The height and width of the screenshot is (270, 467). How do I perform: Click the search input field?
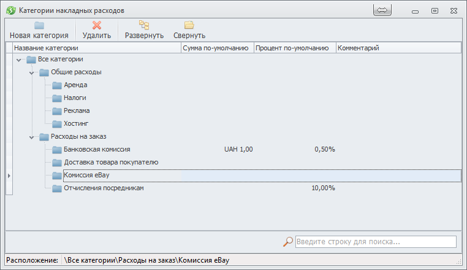[x=375, y=242]
